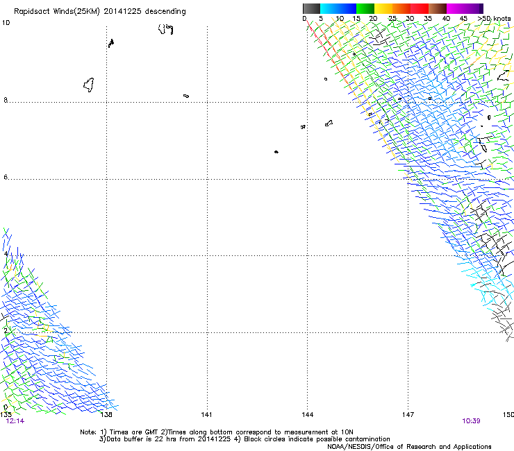Click latitude label '4'

click(6, 253)
